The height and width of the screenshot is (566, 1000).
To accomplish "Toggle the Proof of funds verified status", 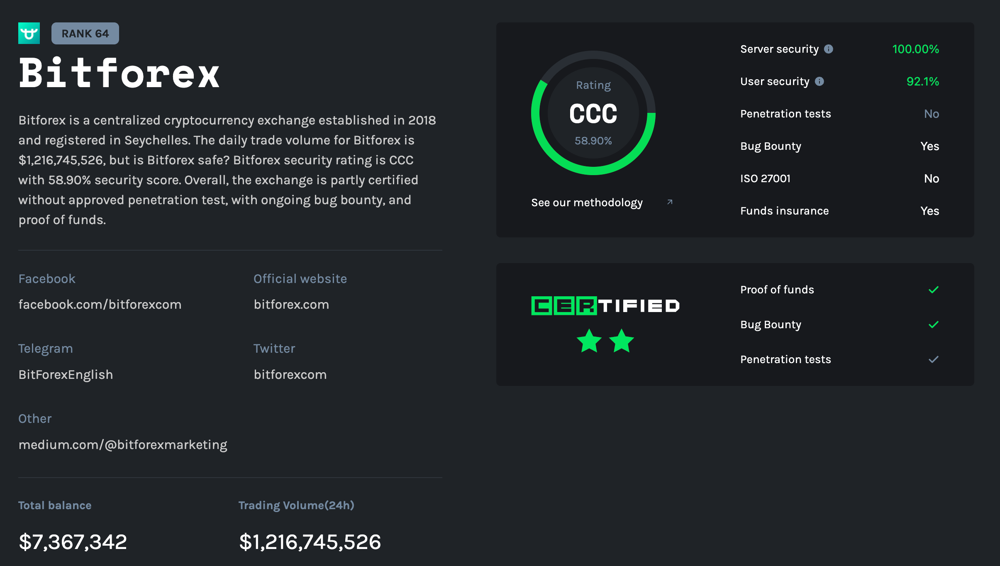I will point(932,289).
